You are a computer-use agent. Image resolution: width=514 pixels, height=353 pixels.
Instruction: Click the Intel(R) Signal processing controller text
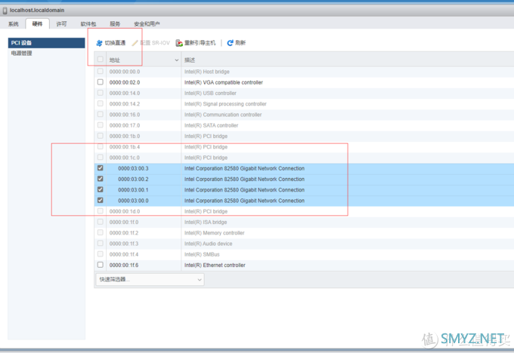coord(225,104)
